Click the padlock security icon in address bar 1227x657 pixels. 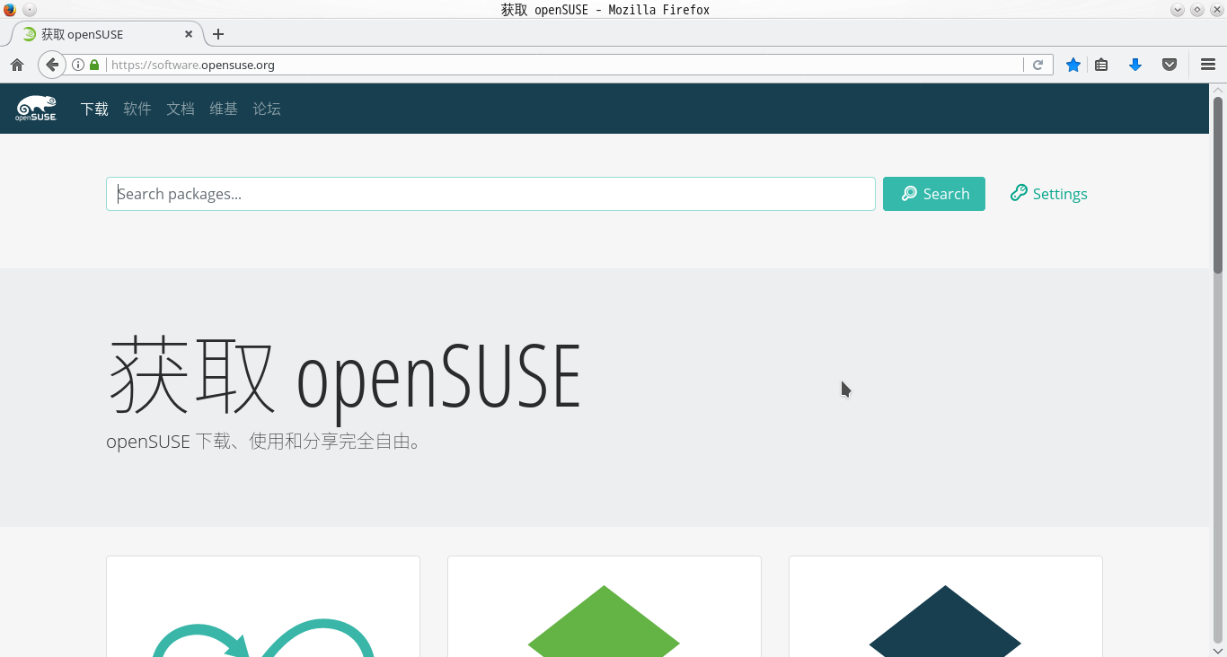(94, 65)
